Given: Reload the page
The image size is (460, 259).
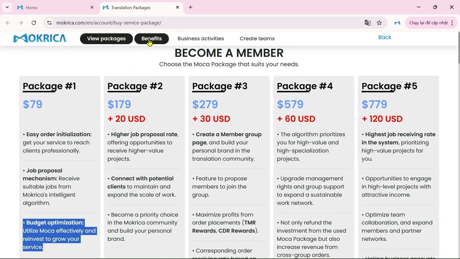Looking at the screenshot, I should (x=34, y=23).
